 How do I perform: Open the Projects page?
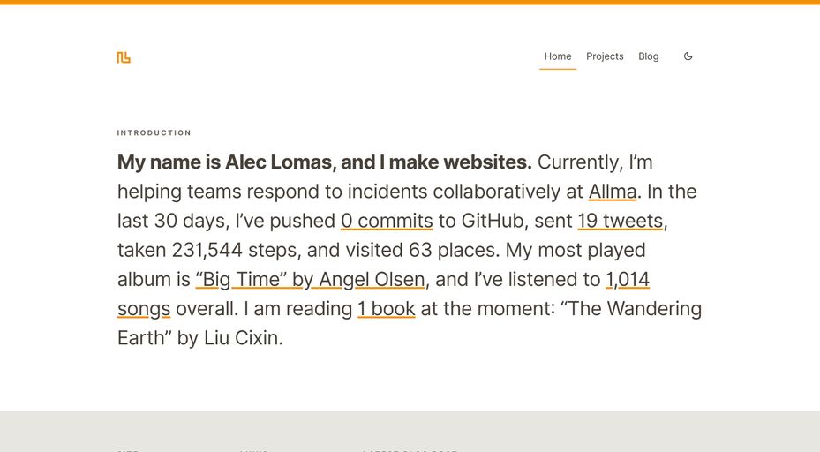pos(605,56)
